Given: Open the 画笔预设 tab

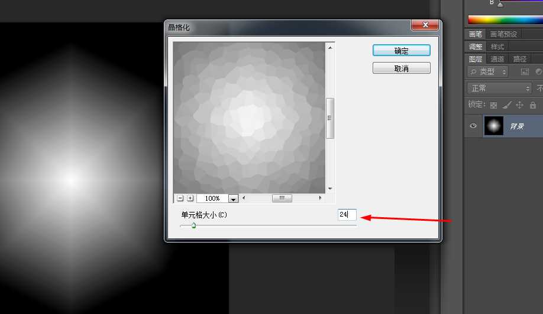Looking at the screenshot, I should pyautogui.click(x=503, y=34).
